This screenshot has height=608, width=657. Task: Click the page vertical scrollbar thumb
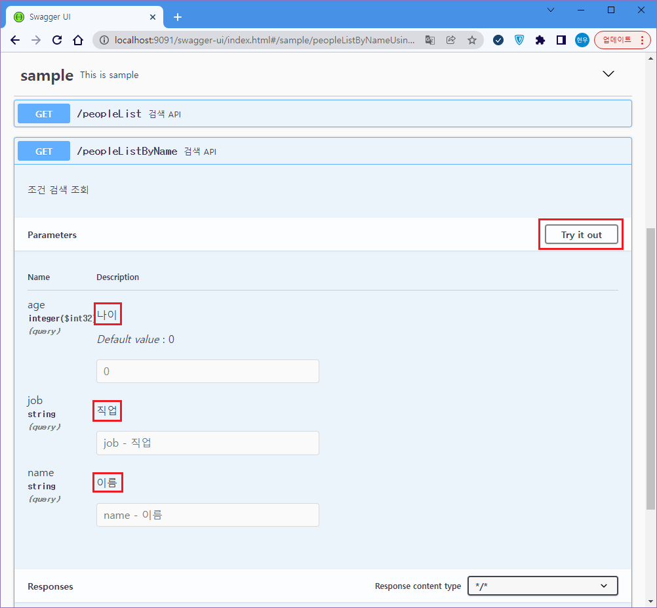click(650, 369)
